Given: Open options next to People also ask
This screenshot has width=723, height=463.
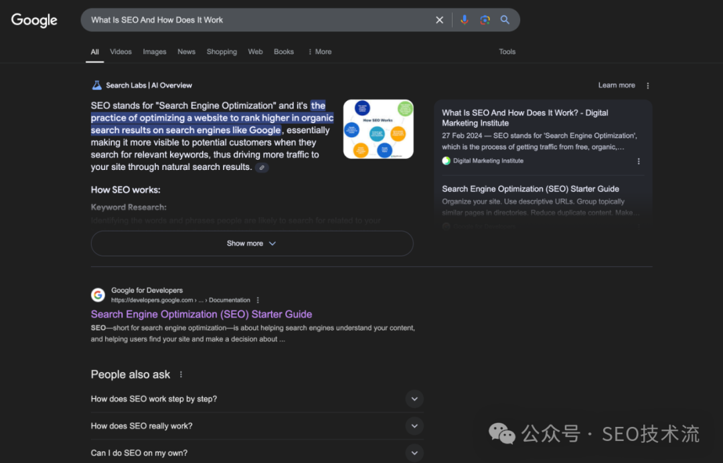Looking at the screenshot, I should pyautogui.click(x=181, y=375).
